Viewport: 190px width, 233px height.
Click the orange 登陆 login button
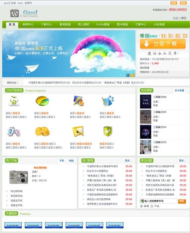coord(183,3)
